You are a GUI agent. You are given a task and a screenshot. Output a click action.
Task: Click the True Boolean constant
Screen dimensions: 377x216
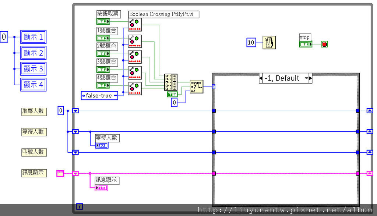172,95
